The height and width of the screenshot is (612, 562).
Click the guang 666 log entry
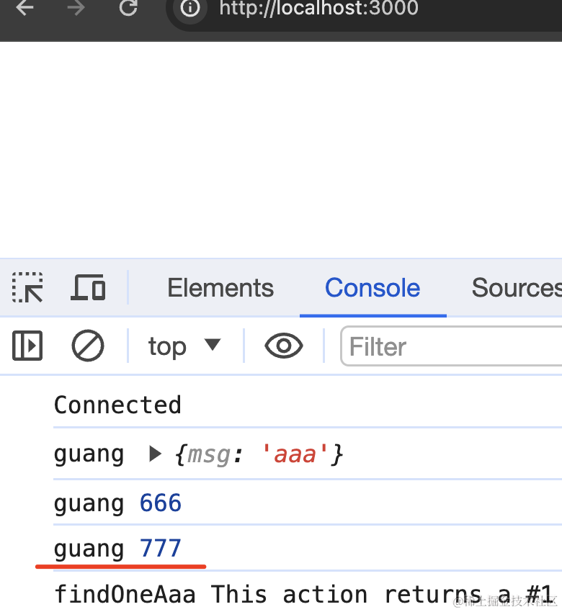coord(117,503)
